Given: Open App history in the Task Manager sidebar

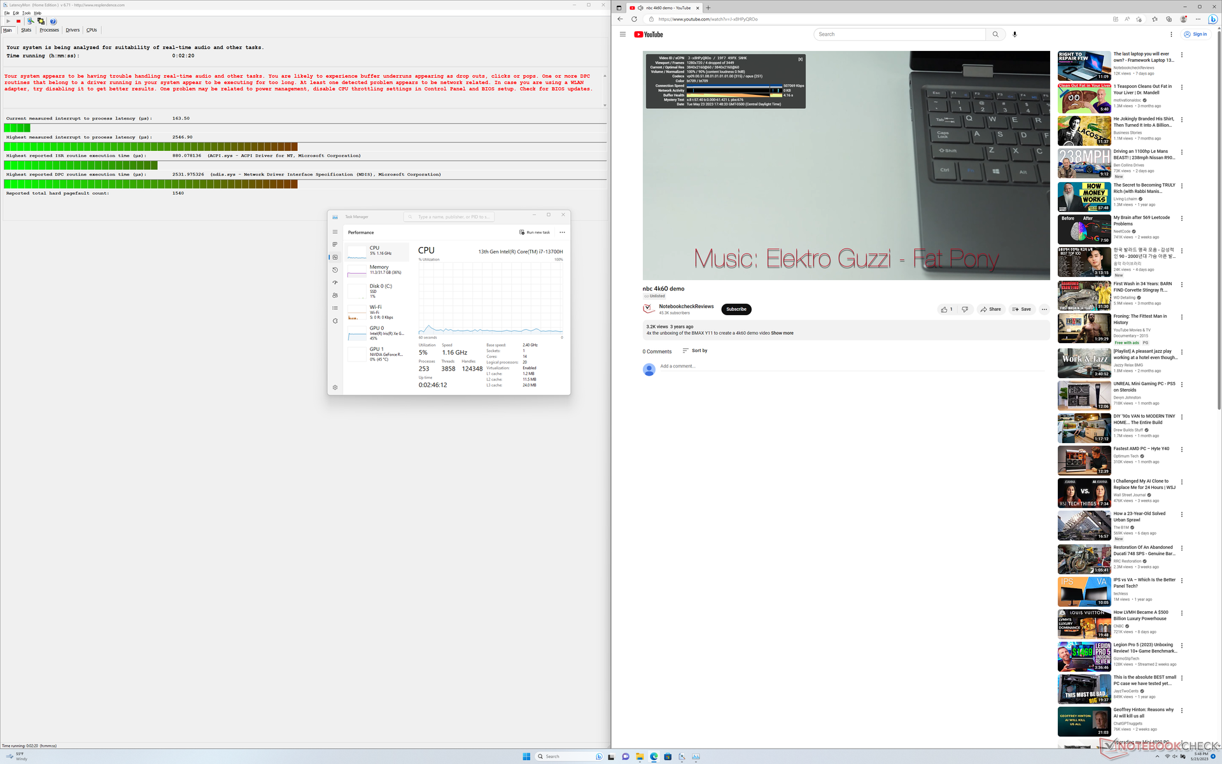Looking at the screenshot, I should point(335,270).
